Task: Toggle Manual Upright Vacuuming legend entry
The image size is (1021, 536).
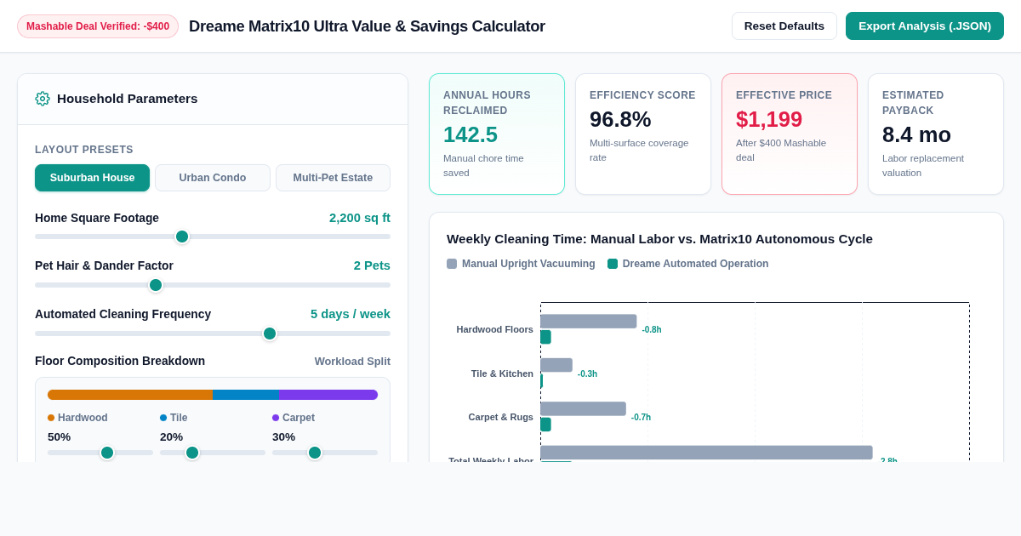Action: point(521,264)
